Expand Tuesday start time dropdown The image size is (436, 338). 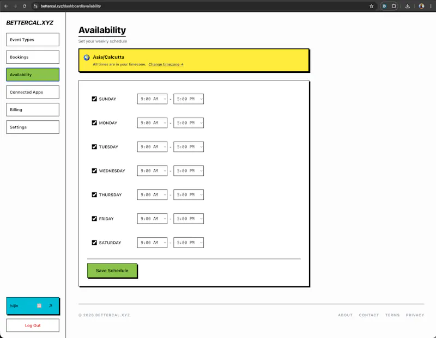pos(152,146)
